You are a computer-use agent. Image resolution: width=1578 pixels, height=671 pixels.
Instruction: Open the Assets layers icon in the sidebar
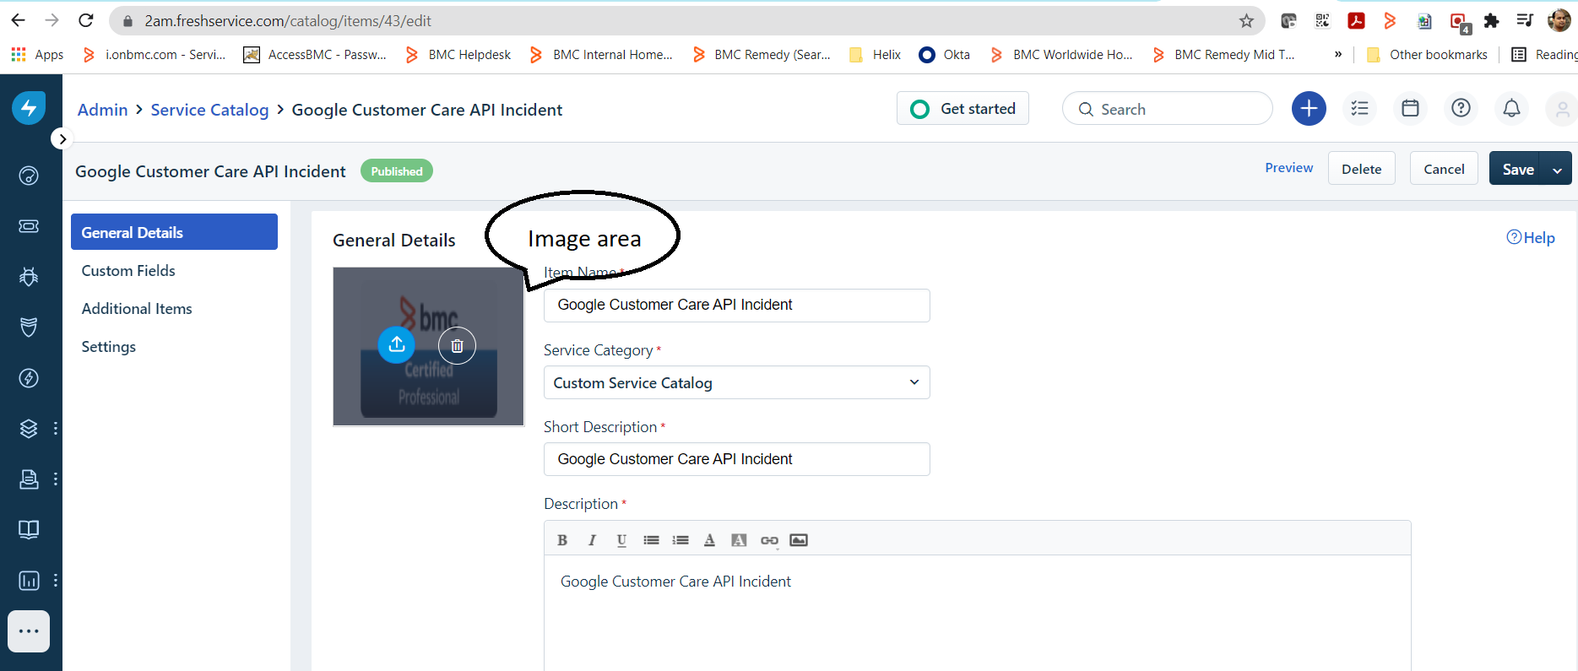pos(29,429)
